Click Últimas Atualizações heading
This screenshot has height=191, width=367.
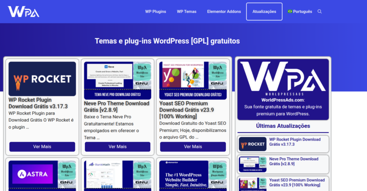click(283, 126)
